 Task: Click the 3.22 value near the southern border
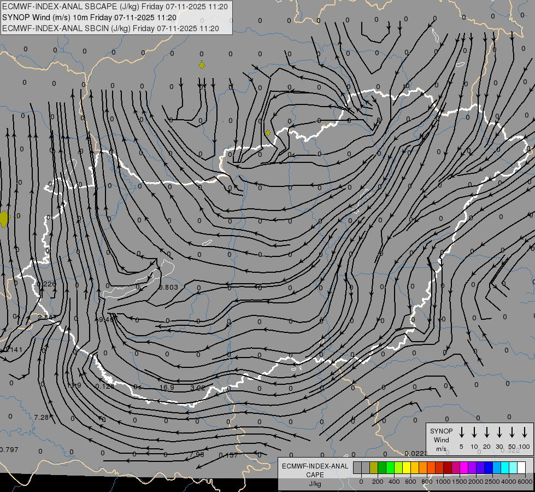198,388
